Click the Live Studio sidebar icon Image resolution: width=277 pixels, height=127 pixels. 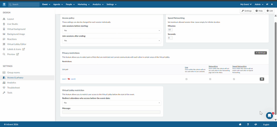point(4,24)
